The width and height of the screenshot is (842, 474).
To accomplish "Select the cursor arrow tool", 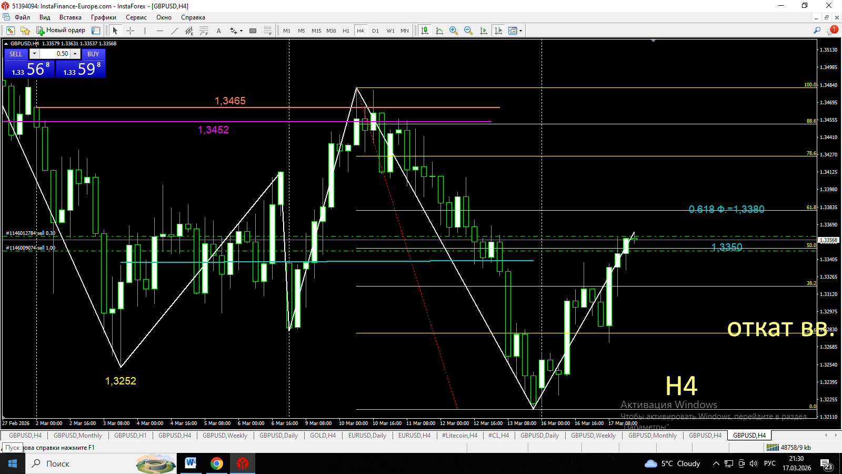I will (x=115, y=31).
